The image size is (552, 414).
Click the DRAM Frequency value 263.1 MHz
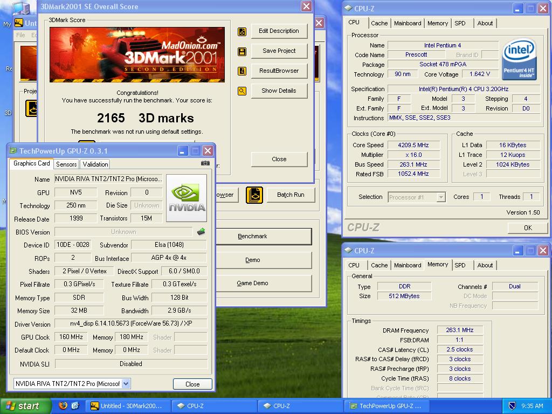click(x=459, y=330)
